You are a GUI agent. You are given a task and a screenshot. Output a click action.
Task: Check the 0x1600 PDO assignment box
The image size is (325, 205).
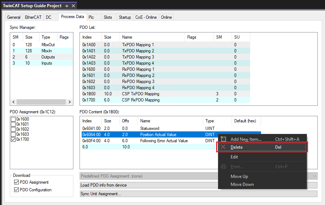(x=13, y=119)
